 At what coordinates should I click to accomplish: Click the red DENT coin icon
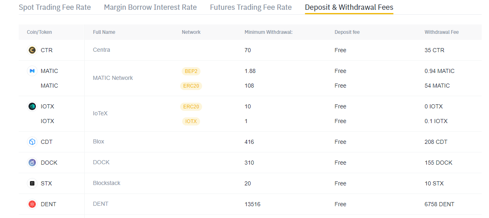[32, 204]
